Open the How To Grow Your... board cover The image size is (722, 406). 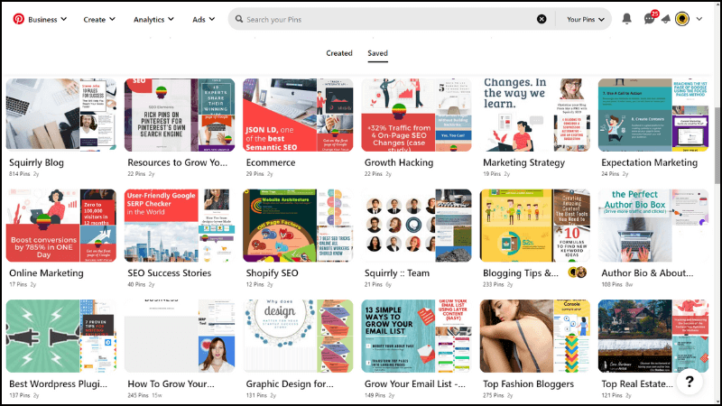[179, 336]
